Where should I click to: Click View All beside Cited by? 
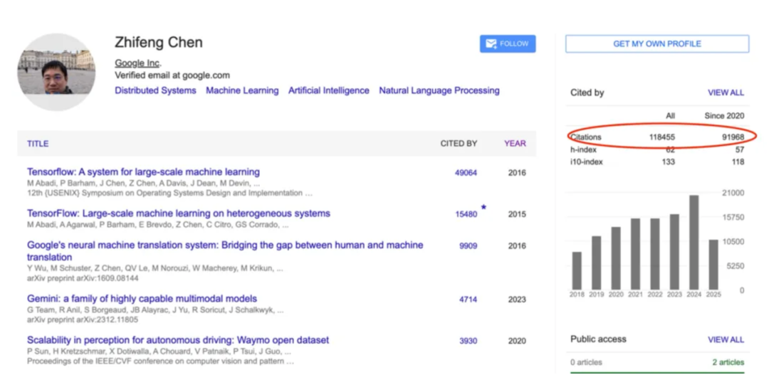coord(726,93)
